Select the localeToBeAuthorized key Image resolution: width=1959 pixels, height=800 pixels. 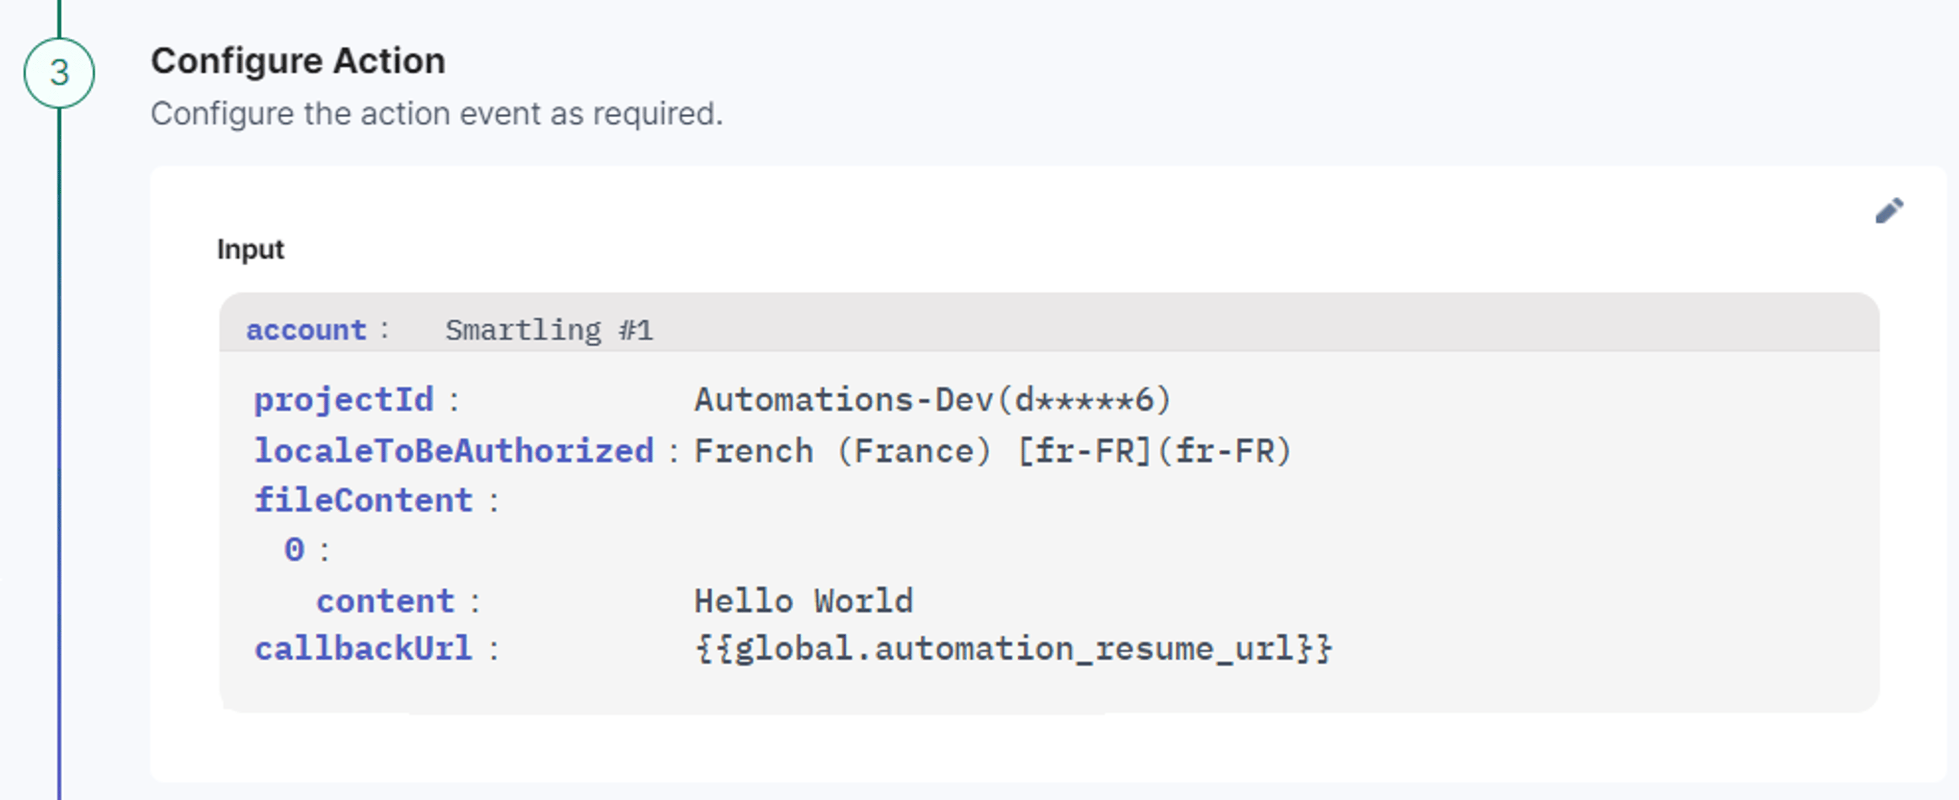tap(454, 451)
